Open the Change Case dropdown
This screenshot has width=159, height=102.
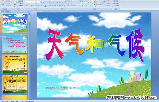tap(42, 6)
